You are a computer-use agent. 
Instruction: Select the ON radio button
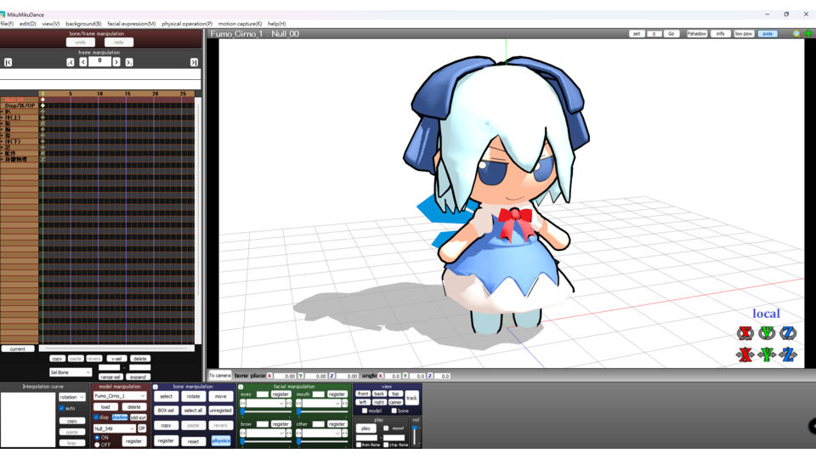[x=97, y=438]
